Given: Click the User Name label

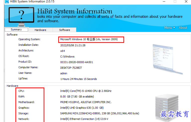Looking at the screenshot, I should [x=25, y=73].
